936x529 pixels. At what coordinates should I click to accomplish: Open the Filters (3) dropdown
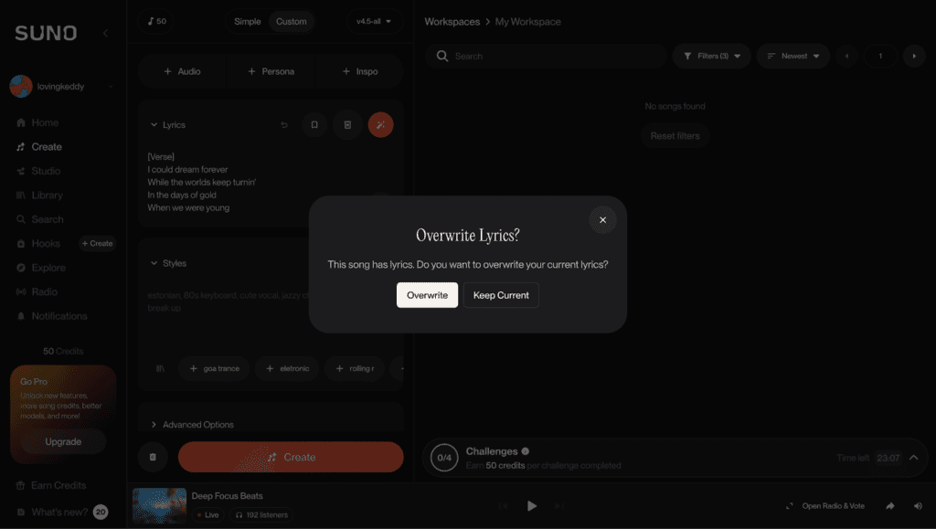(x=712, y=56)
